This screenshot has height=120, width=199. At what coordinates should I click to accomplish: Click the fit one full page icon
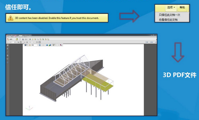pyautogui.click(x=39, y=42)
